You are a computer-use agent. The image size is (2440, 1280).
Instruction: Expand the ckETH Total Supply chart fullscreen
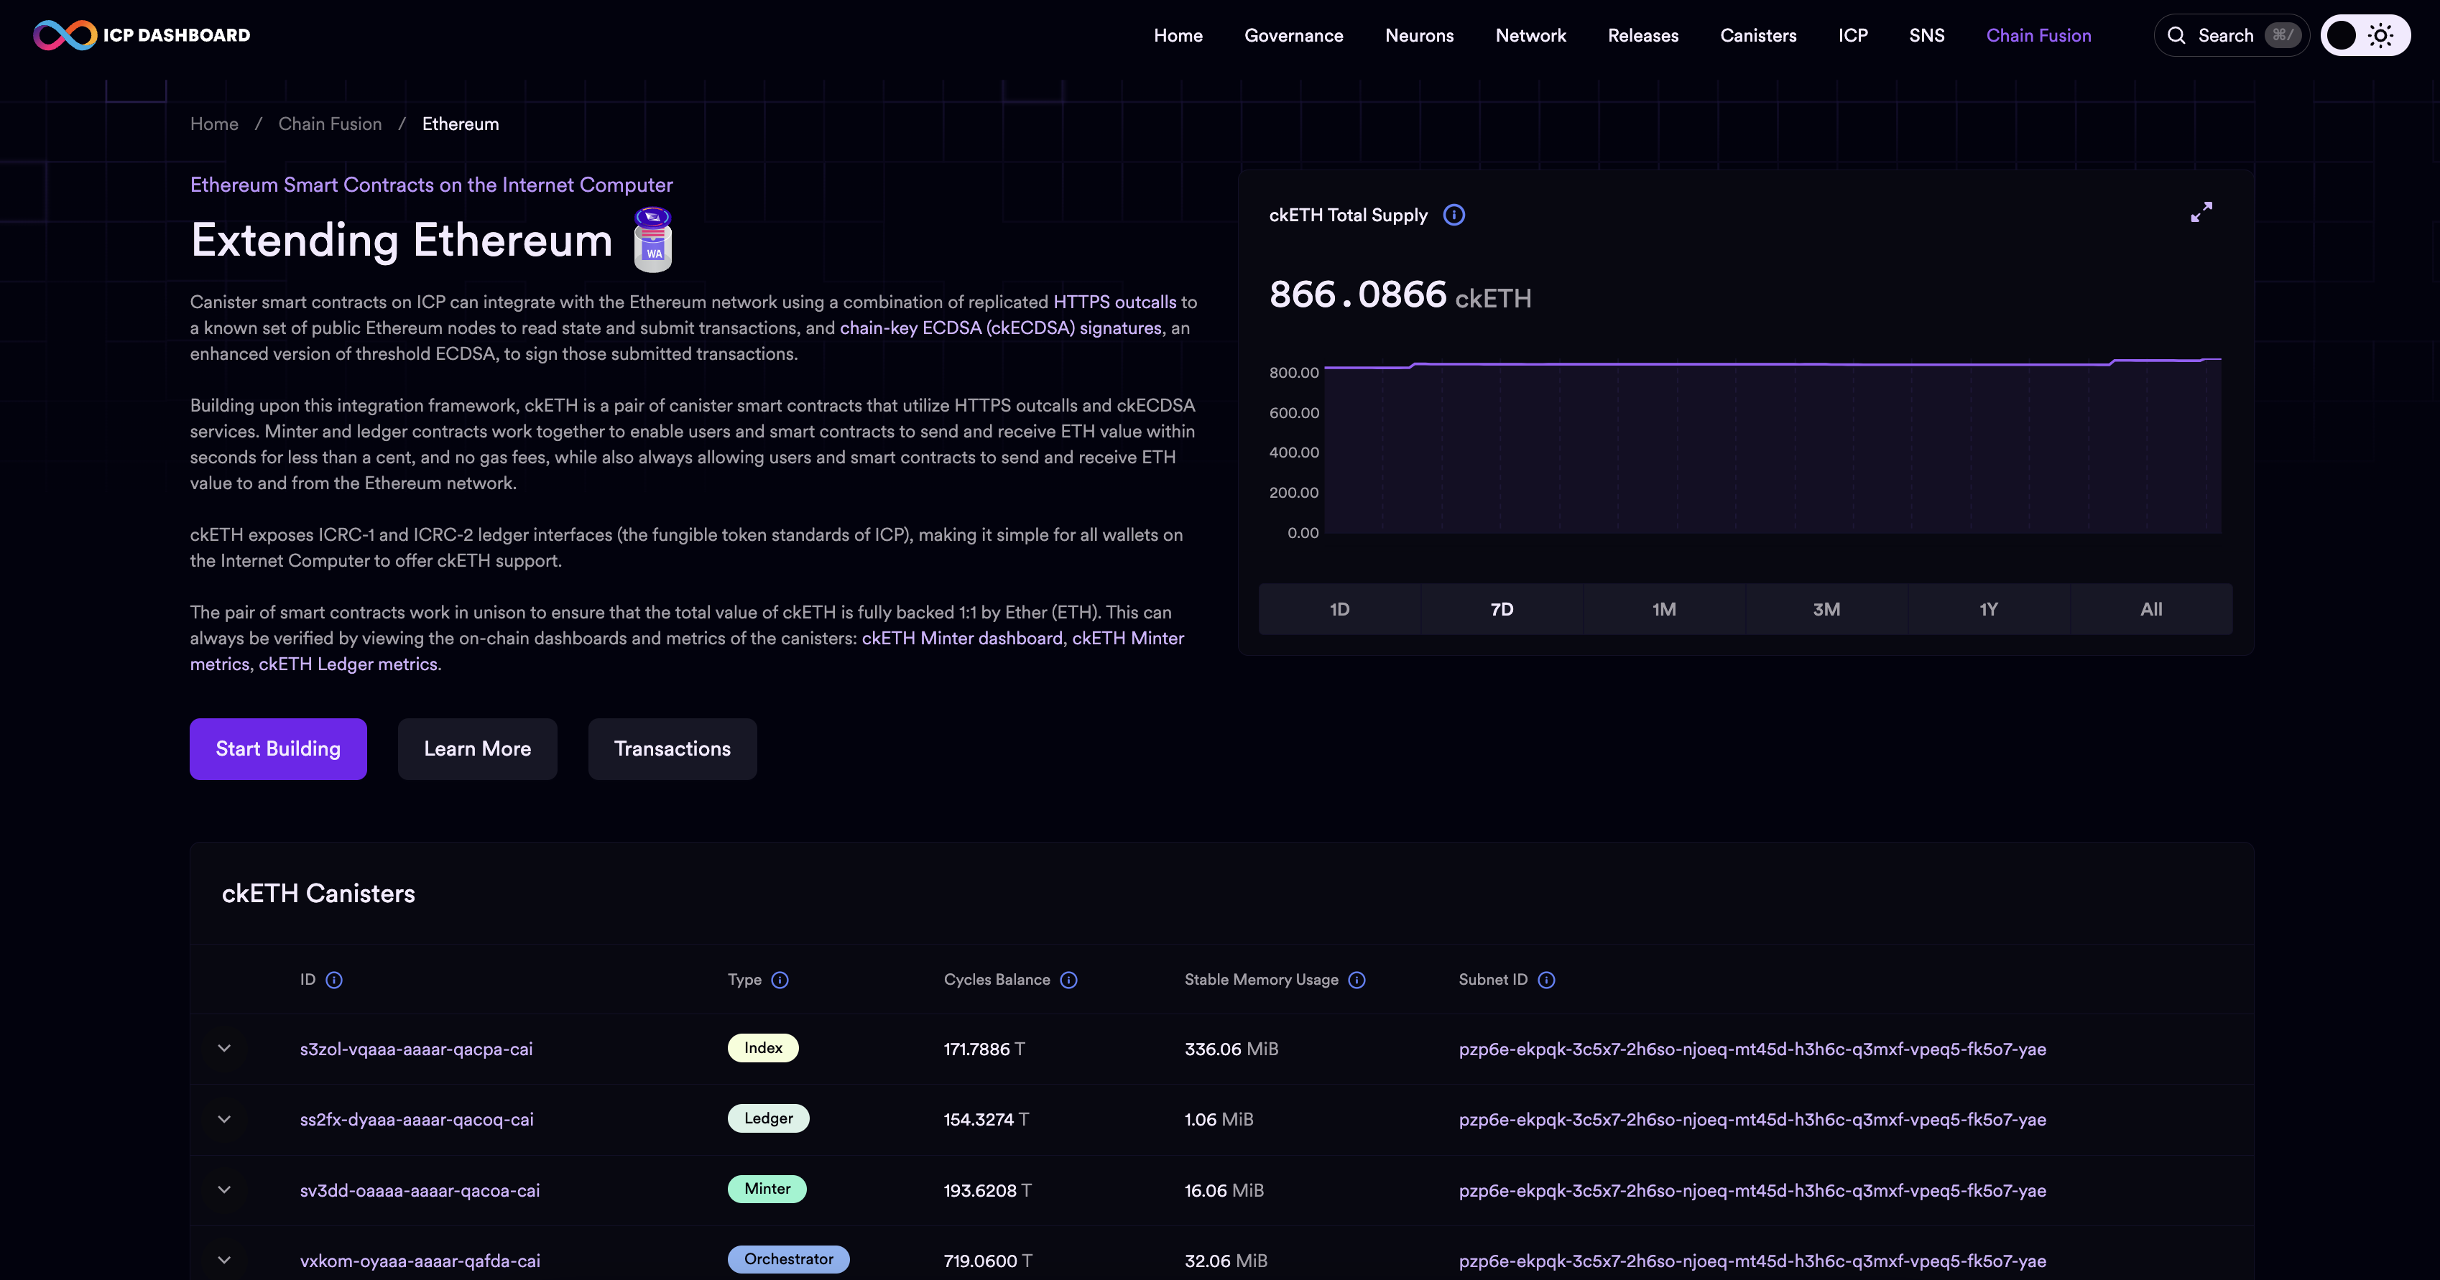tap(2201, 212)
